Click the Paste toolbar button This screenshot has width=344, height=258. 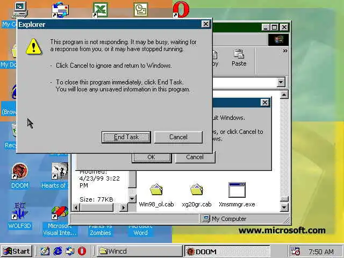(x=239, y=58)
